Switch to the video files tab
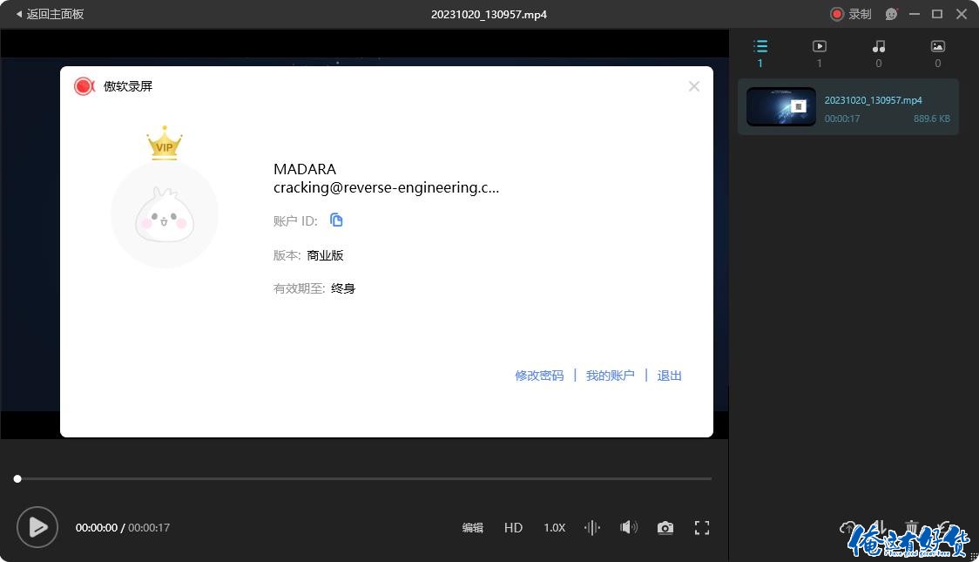This screenshot has height=562, width=979. (819, 53)
